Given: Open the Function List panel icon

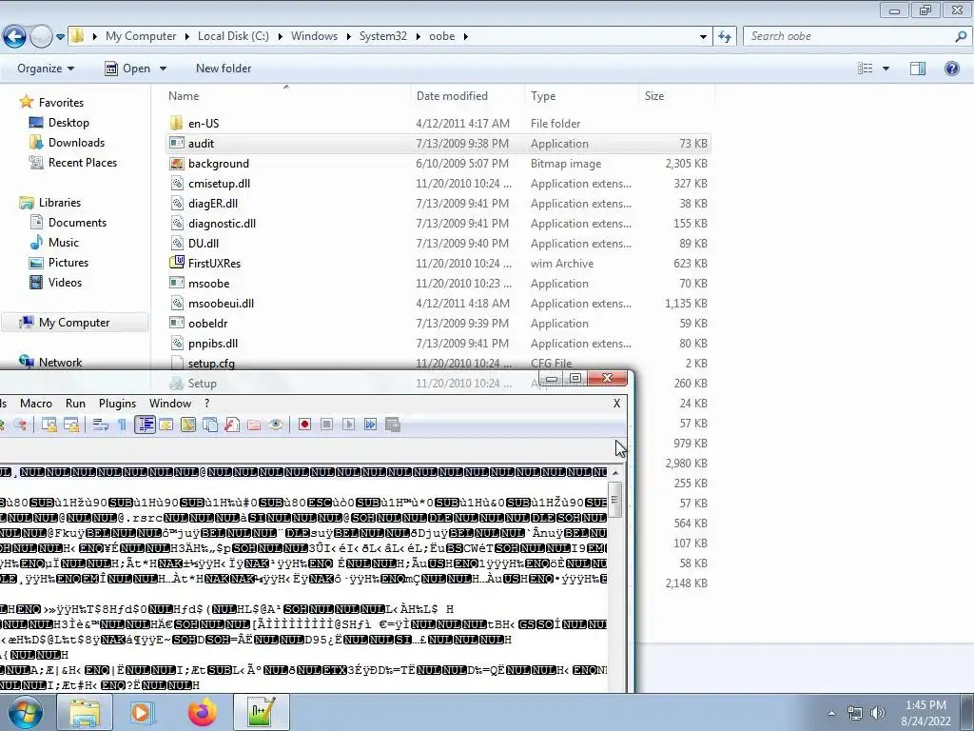Looking at the screenshot, I should coord(232,425).
